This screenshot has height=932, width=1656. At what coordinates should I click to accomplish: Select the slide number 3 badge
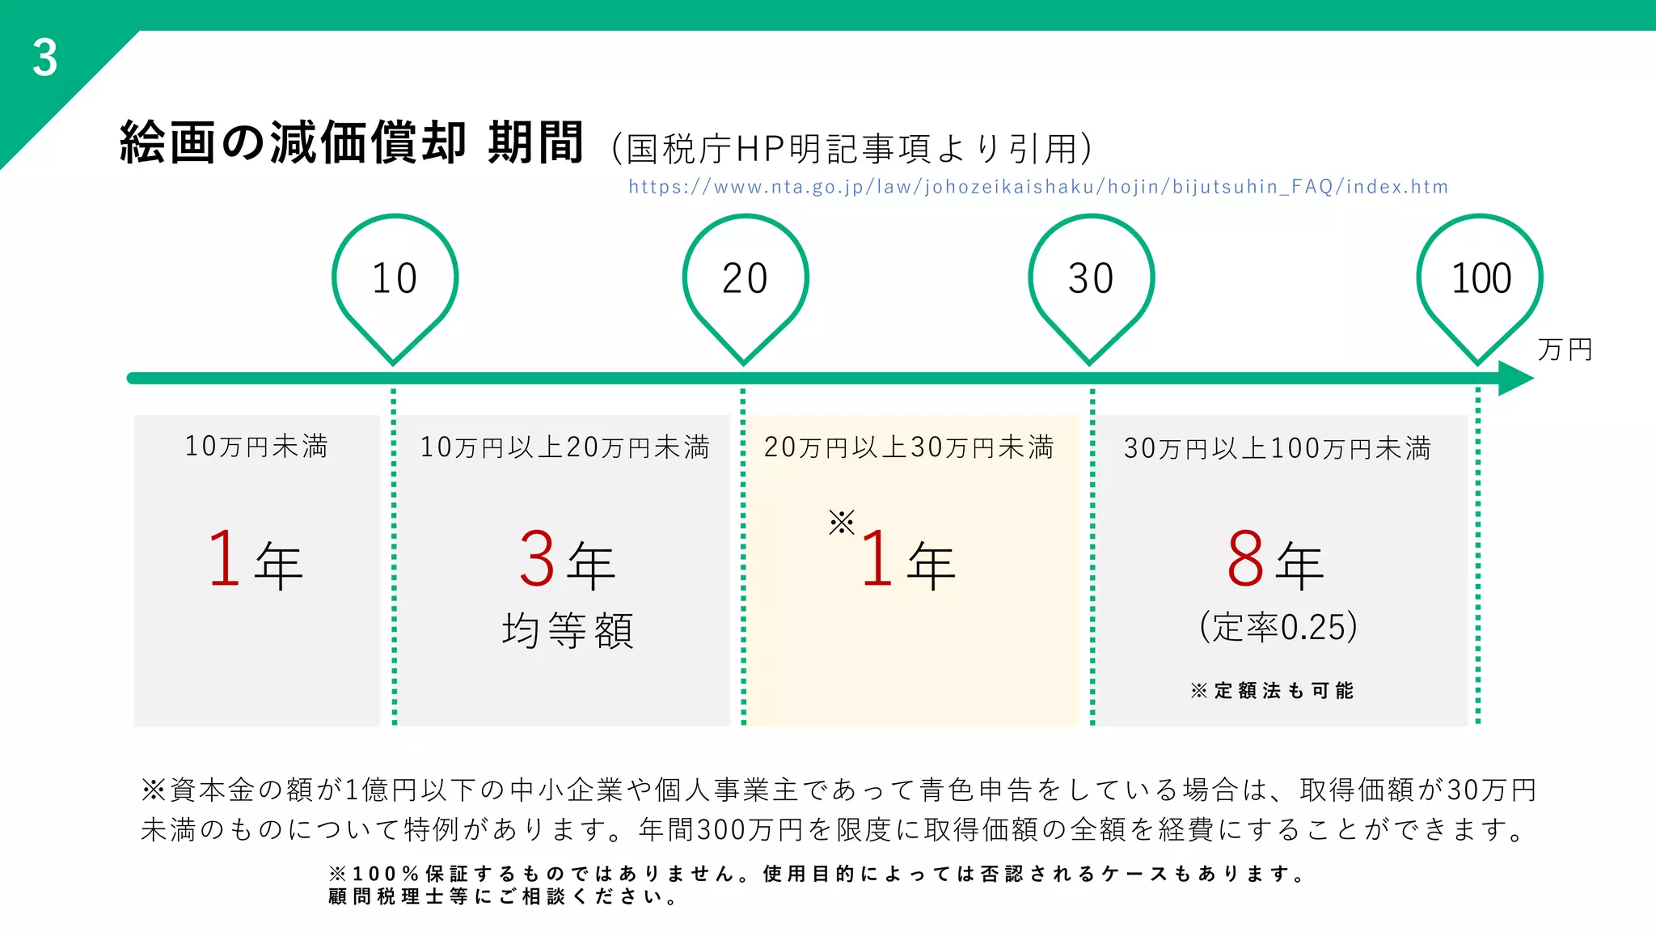[45, 58]
